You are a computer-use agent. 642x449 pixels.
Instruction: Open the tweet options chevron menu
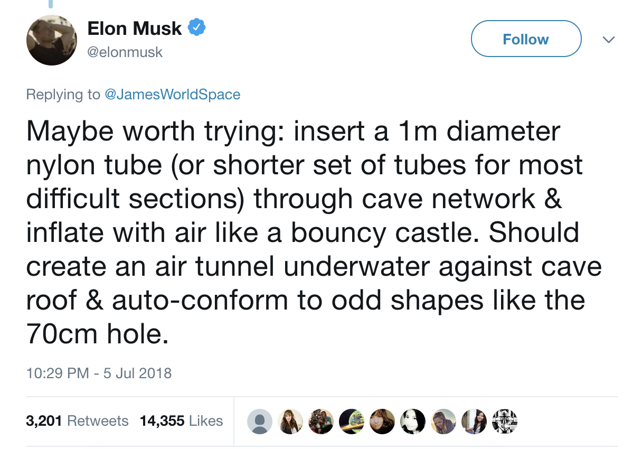609,40
